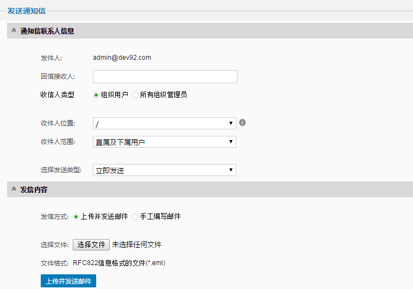
Task: Click the 发送通知信 page title
Action: pyautogui.click(x=27, y=10)
